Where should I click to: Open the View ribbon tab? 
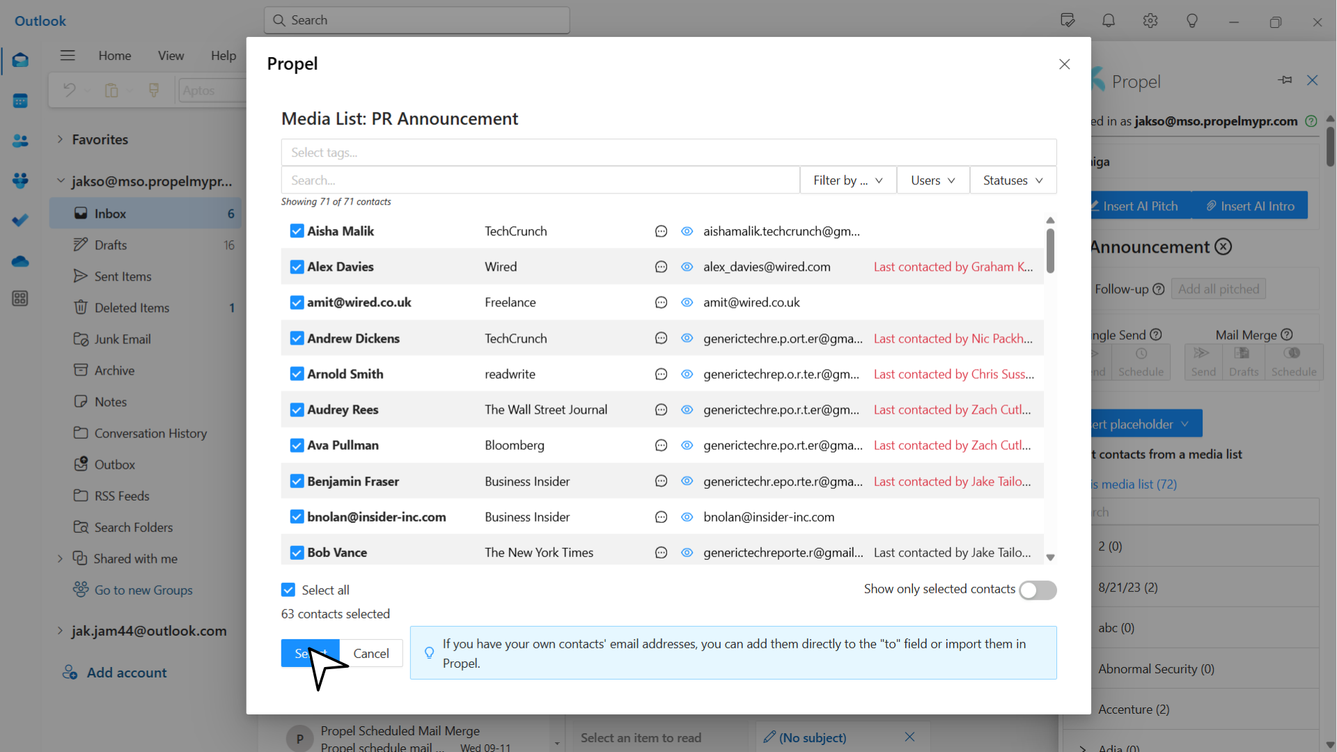tap(171, 56)
